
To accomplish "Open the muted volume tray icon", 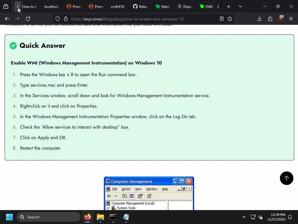I will [x=260, y=217].
